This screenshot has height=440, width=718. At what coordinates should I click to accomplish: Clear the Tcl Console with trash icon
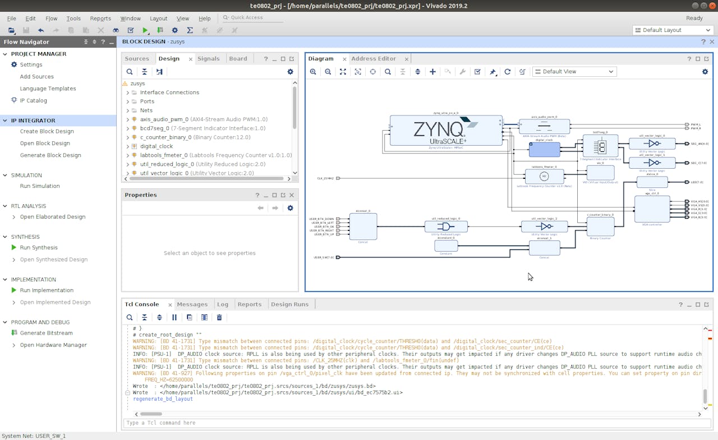[x=219, y=317]
